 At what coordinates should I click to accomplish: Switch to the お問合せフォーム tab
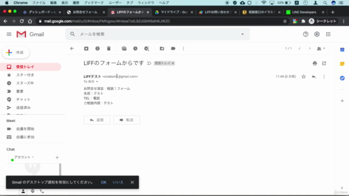point(86,12)
